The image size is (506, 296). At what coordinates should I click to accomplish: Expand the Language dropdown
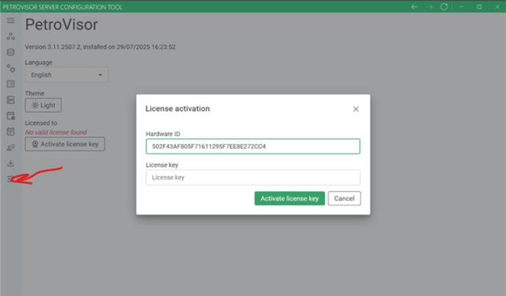[66, 75]
